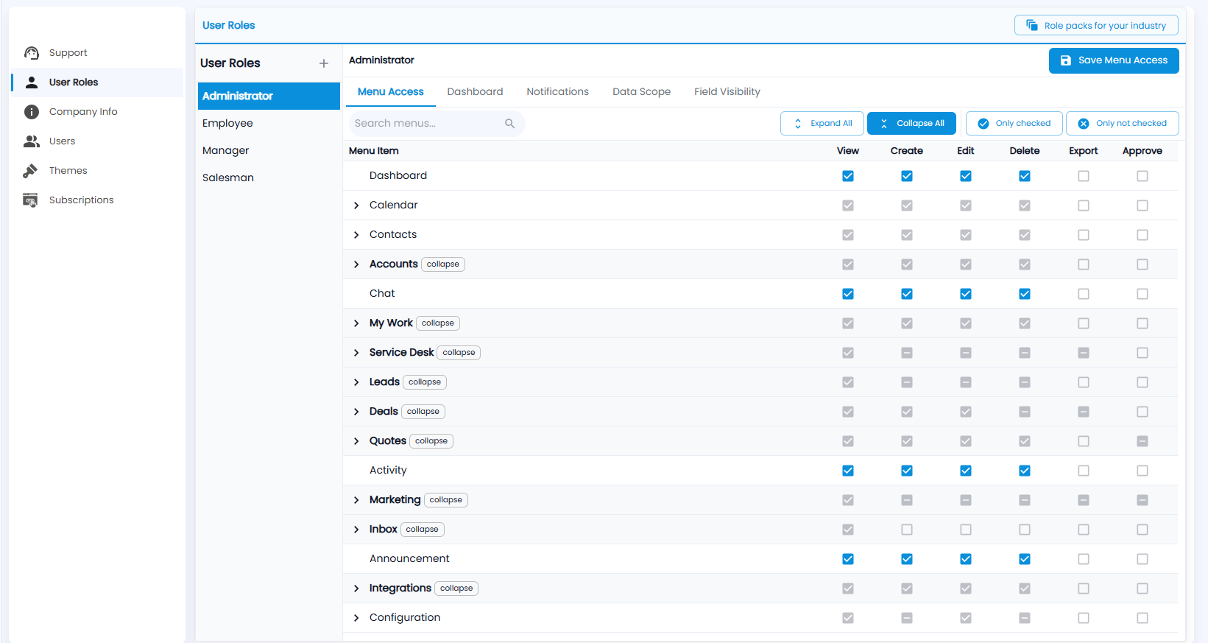
Task: Expand the Service Desk chevron
Action: (356, 353)
